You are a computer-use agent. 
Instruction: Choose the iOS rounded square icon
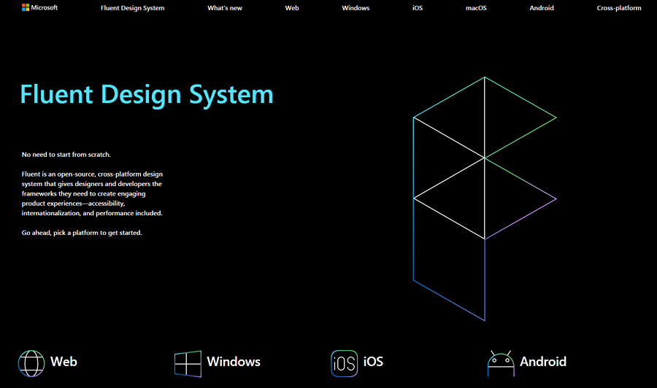tap(344, 363)
